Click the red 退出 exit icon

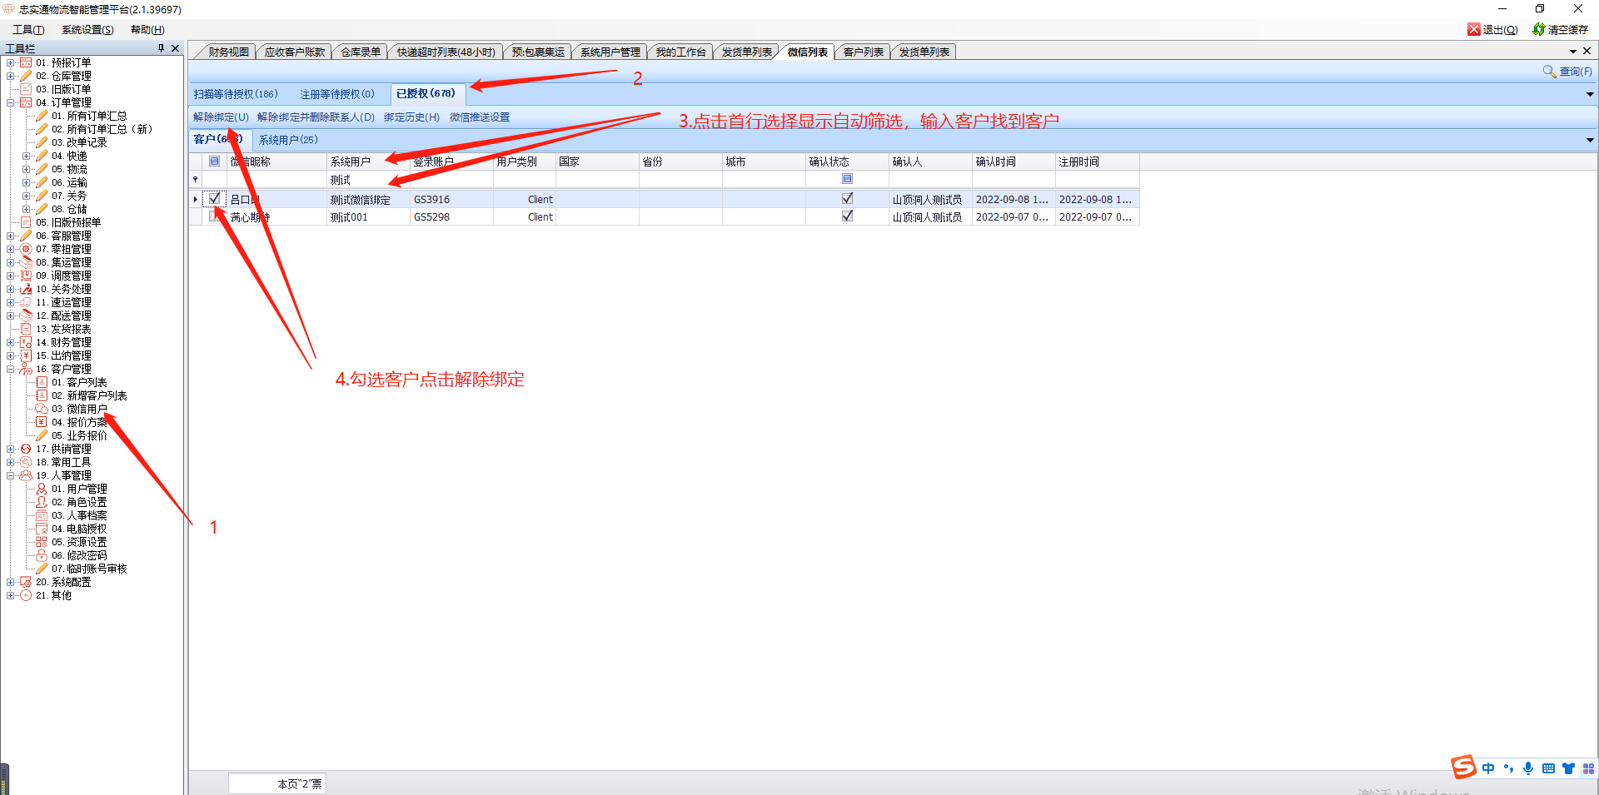point(1473,29)
